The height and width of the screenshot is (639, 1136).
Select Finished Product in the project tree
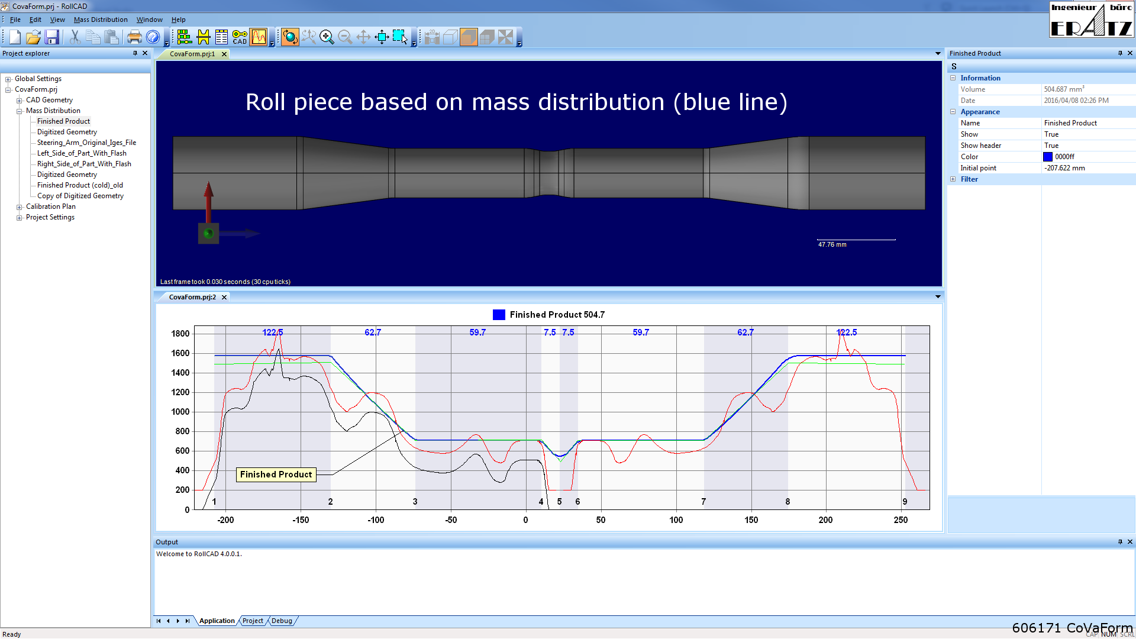click(63, 121)
